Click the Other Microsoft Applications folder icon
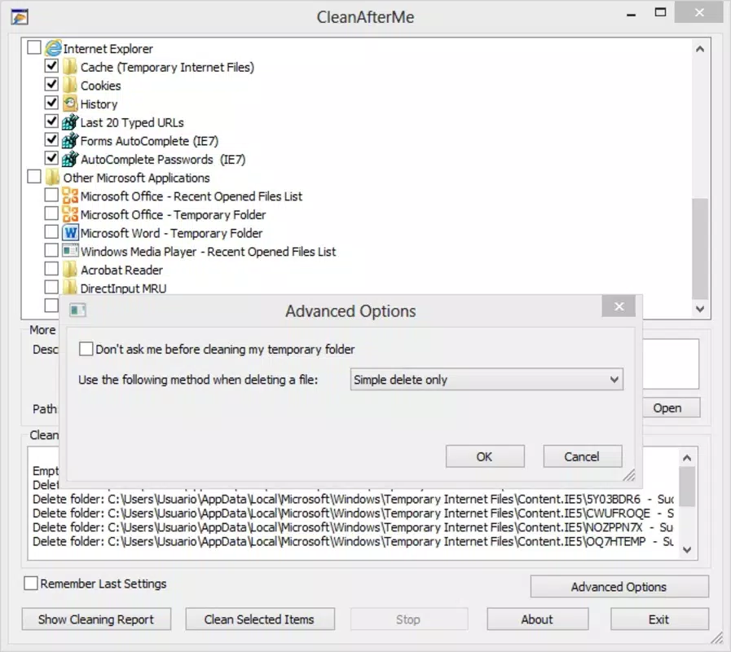The width and height of the screenshot is (731, 652). click(53, 177)
